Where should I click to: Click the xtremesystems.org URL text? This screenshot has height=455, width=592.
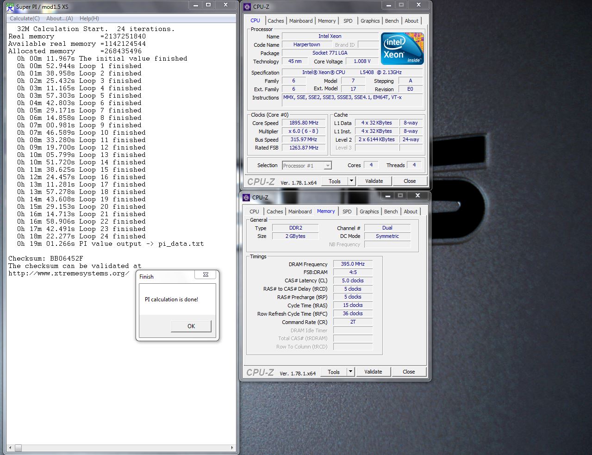click(x=69, y=274)
